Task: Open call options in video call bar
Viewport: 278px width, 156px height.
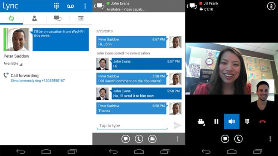Action: 239,139
